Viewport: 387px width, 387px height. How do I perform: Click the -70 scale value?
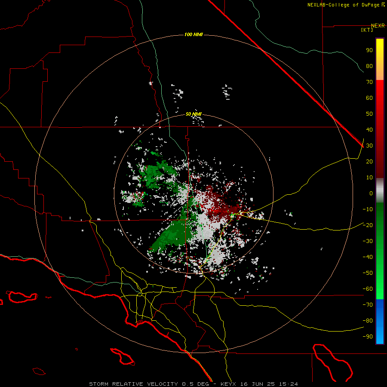click(x=368, y=304)
